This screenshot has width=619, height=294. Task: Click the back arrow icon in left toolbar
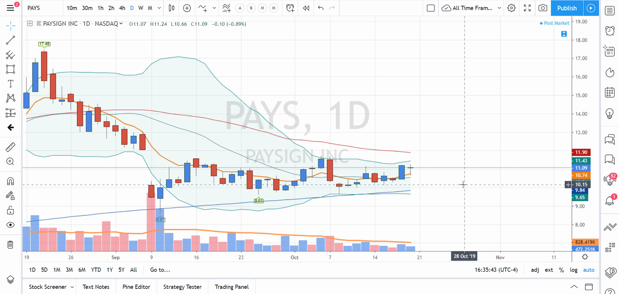(x=10, y=128)
